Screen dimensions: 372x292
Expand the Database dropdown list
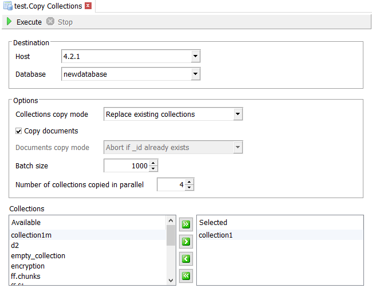pos(195,74)
